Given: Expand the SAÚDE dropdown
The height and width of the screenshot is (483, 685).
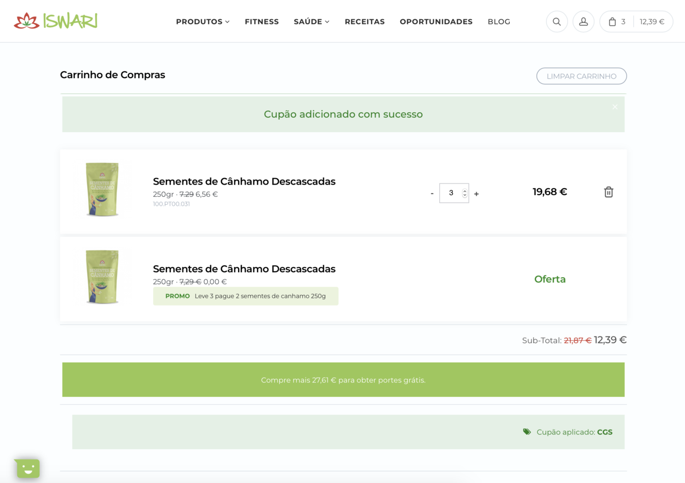Looking at the screenshot, I should pyautogui.click(x=311, y=21).
